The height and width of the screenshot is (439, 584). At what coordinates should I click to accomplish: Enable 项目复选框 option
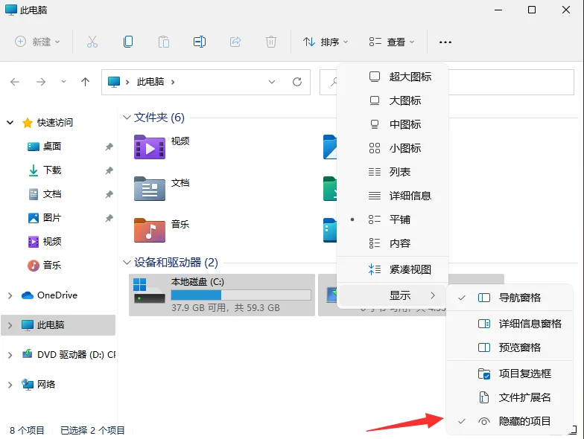coord(524,374)
